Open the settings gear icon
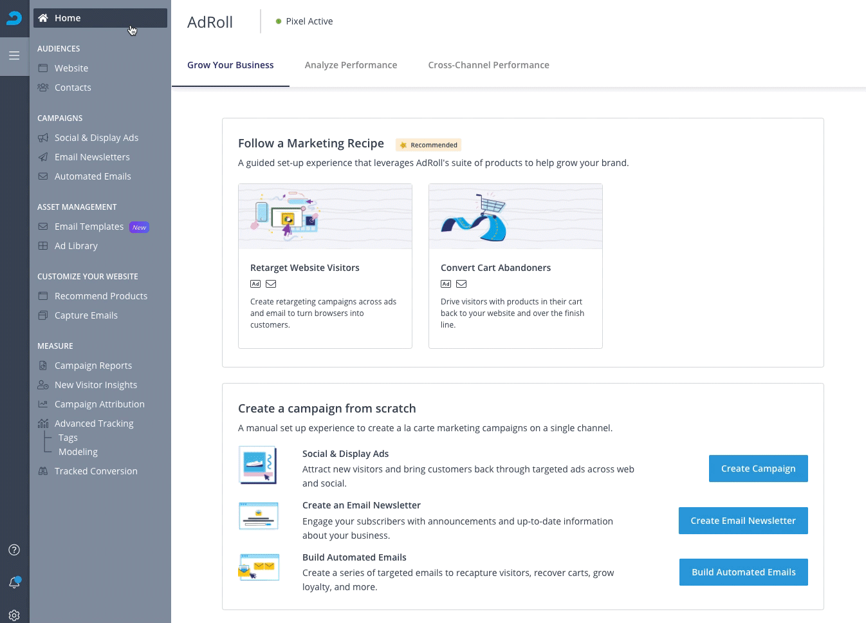Screen dimensions: 866x623 [x=14, y=615]
